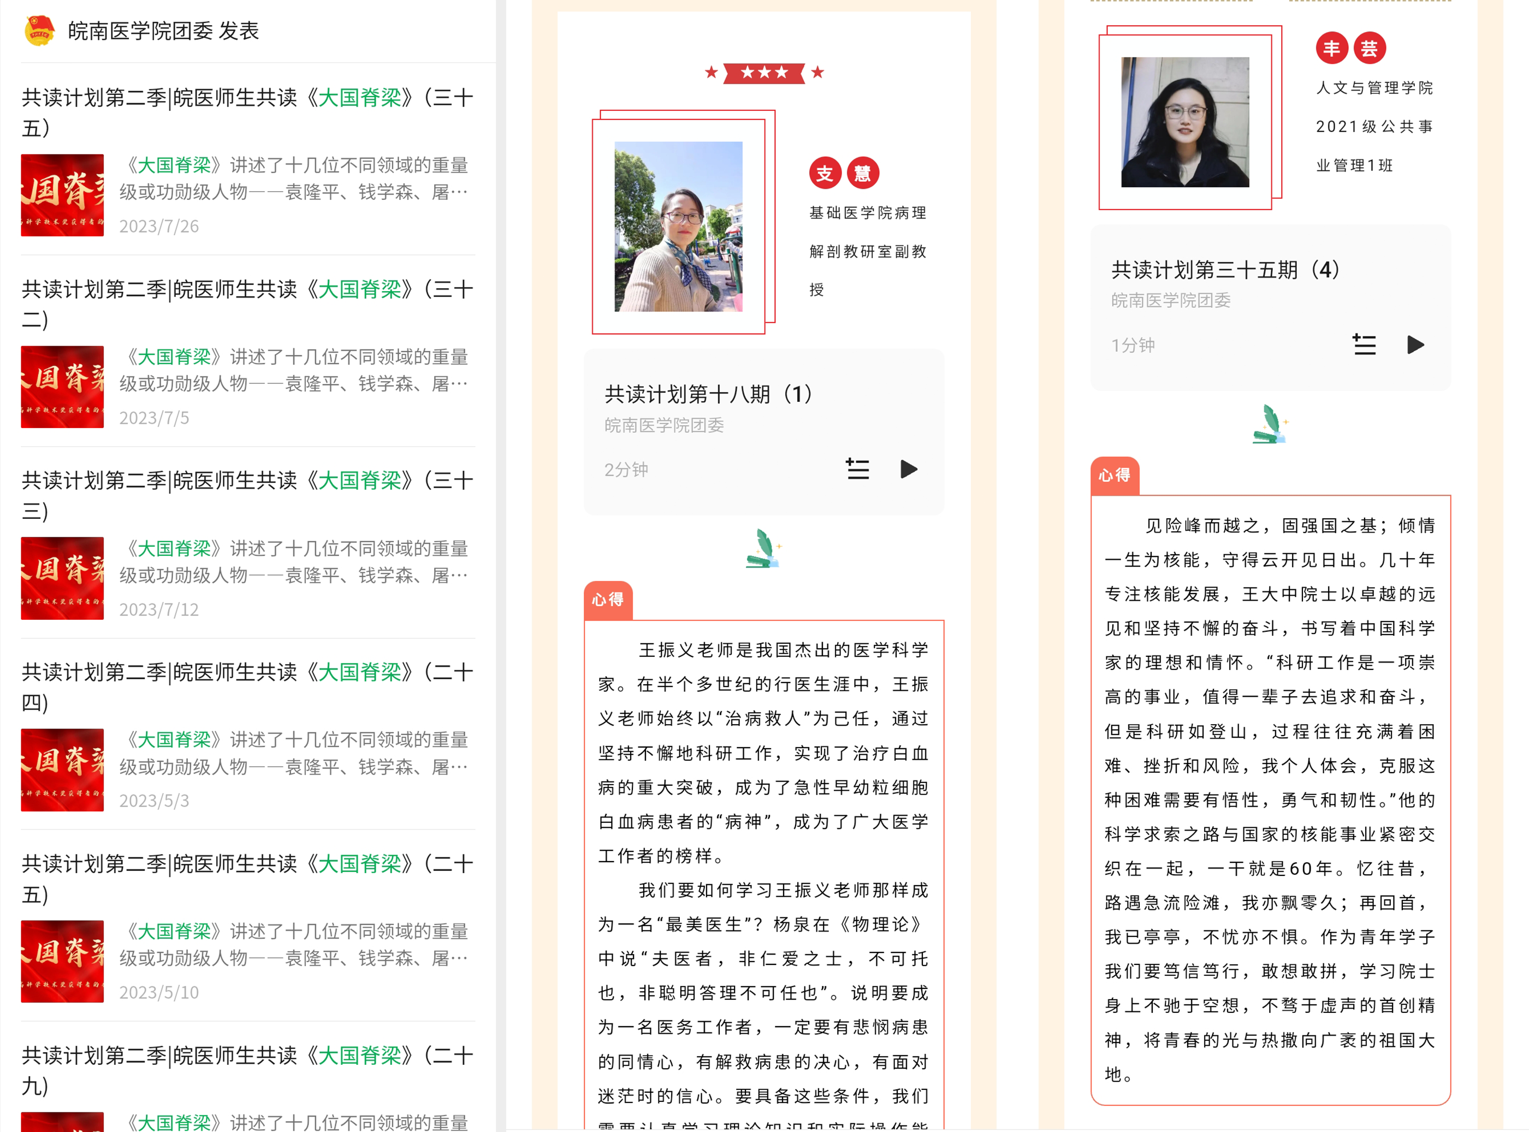Image resolution: width=1529 pixels, height=1132 pixels.
Task: Click the 1分钟 duration label
Action: (1133, 345)
